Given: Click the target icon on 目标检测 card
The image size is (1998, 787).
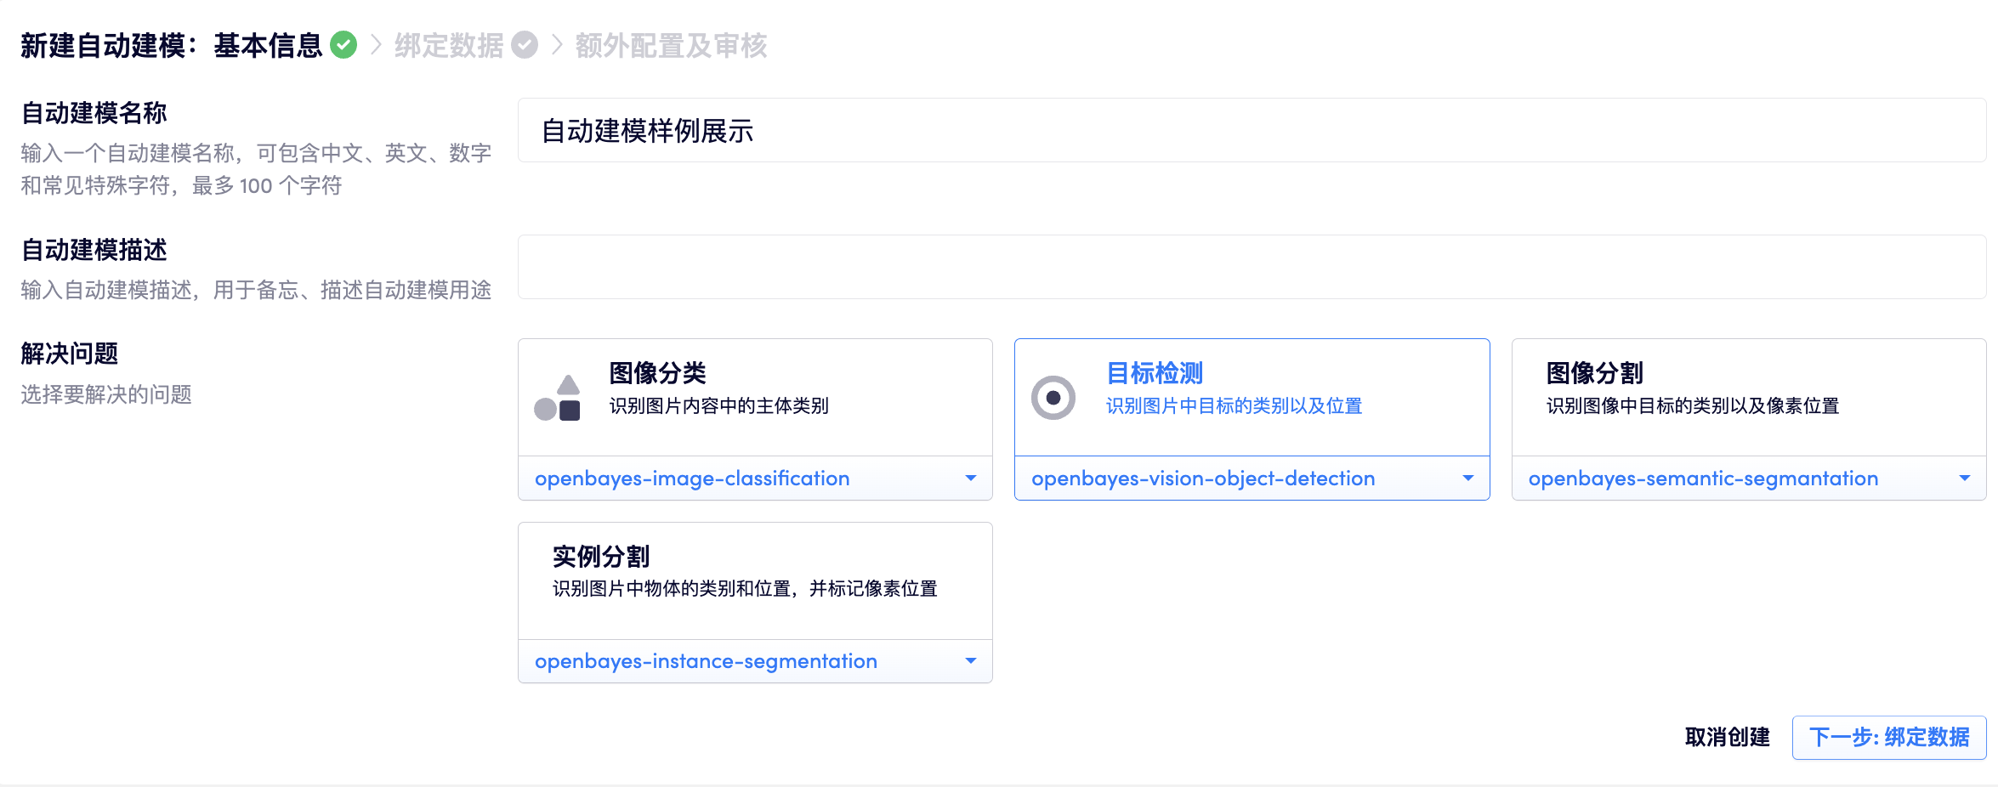Looking at the screenshot, I should [1053, 398].
